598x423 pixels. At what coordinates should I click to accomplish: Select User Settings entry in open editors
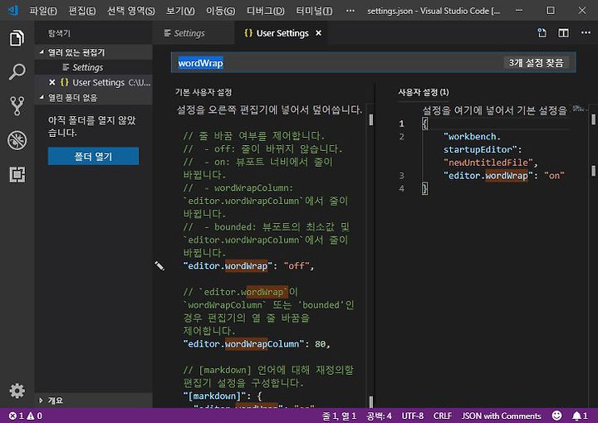click(x=93, y=82)
